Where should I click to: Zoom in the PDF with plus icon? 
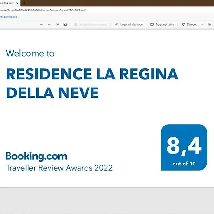click(49, 24)
